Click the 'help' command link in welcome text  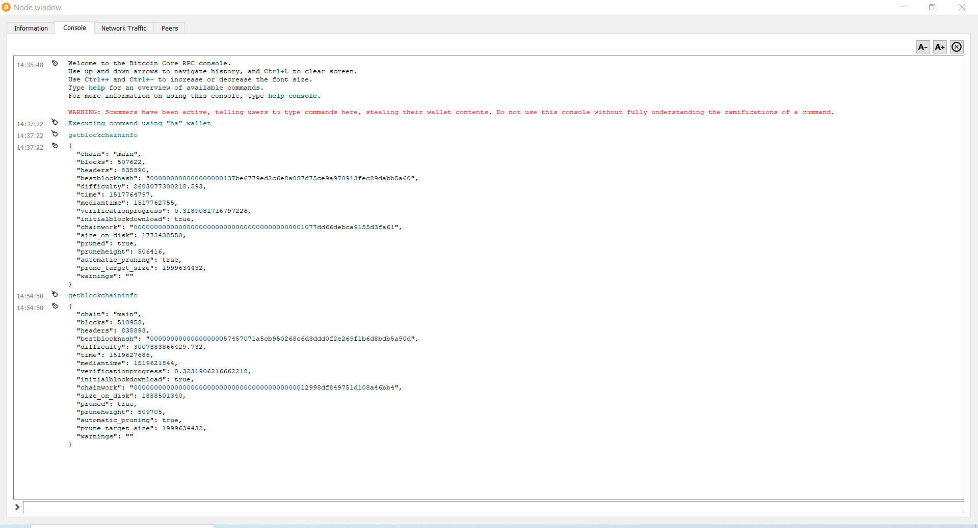[97, 88]
